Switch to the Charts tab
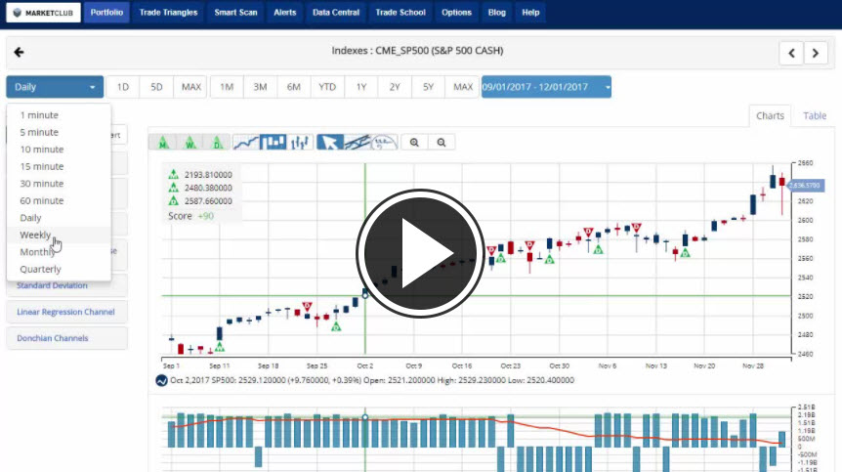The width and height of the screenshot is (842, 472). point(770,115)
